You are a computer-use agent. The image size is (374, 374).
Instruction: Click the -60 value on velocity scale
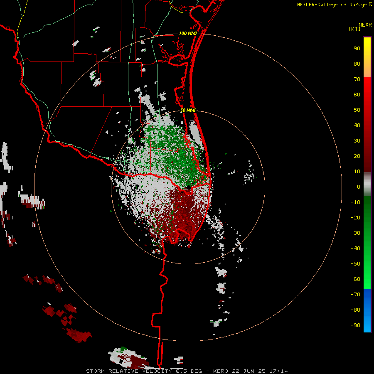click(355, 279)
